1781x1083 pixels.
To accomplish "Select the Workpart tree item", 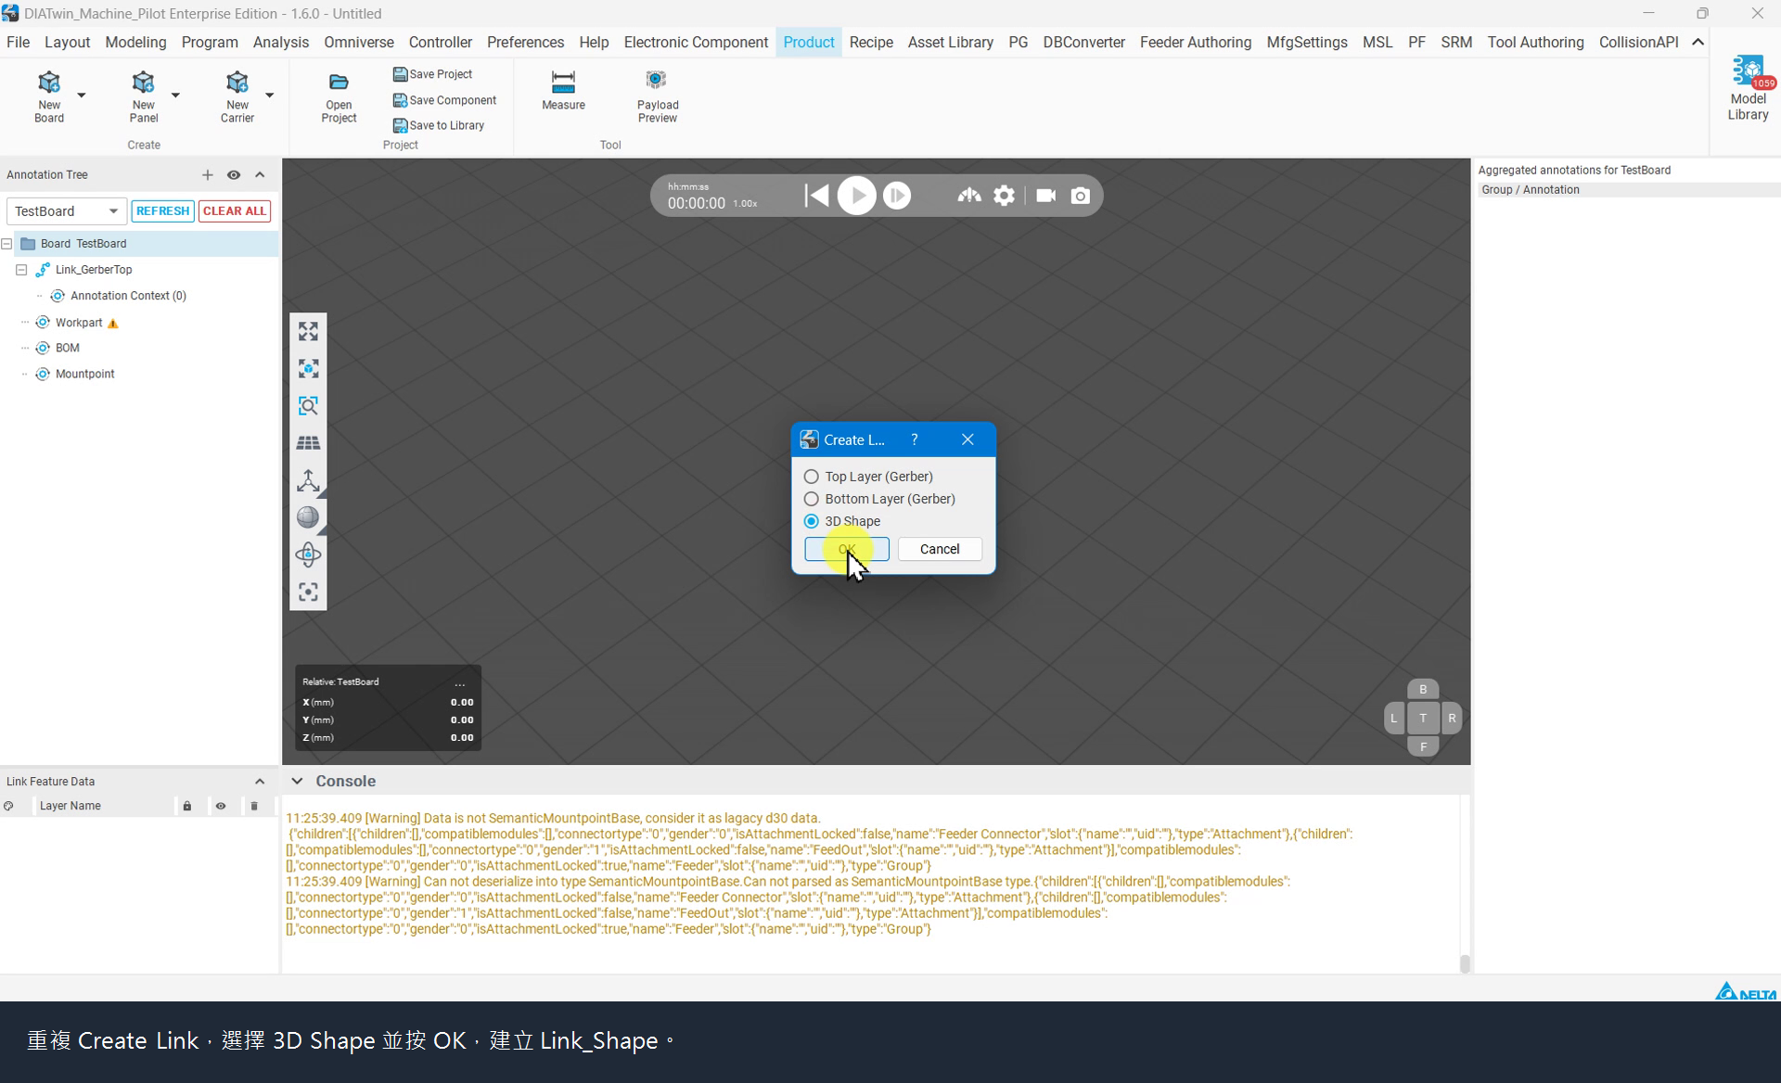I will [79, 323].
